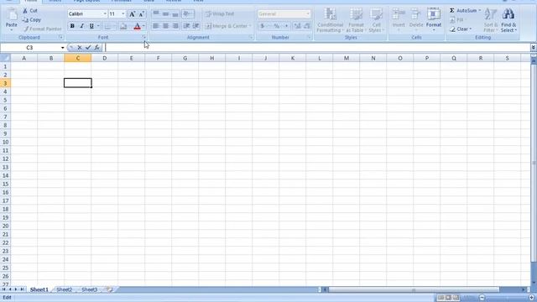Image resolution: width=537 pixels, height=302 pixels.
Task: Open the font size dropdown
Action: pos(123,13)
